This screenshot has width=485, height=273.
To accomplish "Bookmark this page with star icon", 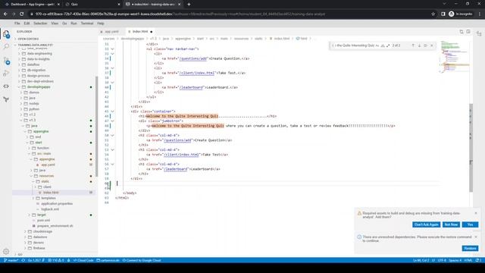I will click(433, 14).
